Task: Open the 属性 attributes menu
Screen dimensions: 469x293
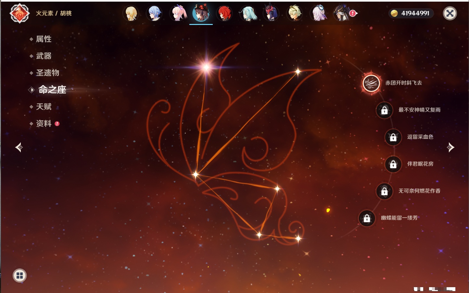Action: pos(44,39)
